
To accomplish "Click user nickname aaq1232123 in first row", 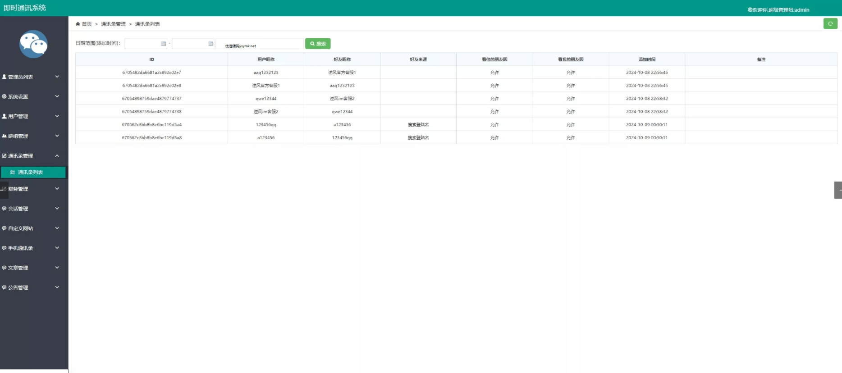I will (x=266, y=73).
